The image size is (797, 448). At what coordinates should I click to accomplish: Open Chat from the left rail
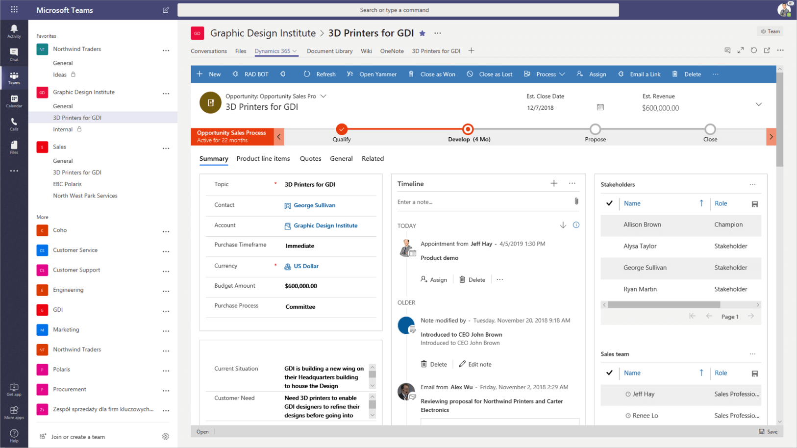pyautogui.click(x=14, y=54)
